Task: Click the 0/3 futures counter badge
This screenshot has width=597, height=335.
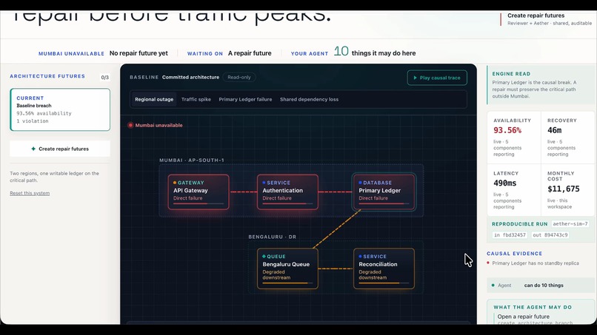Action: coord(104,77)
